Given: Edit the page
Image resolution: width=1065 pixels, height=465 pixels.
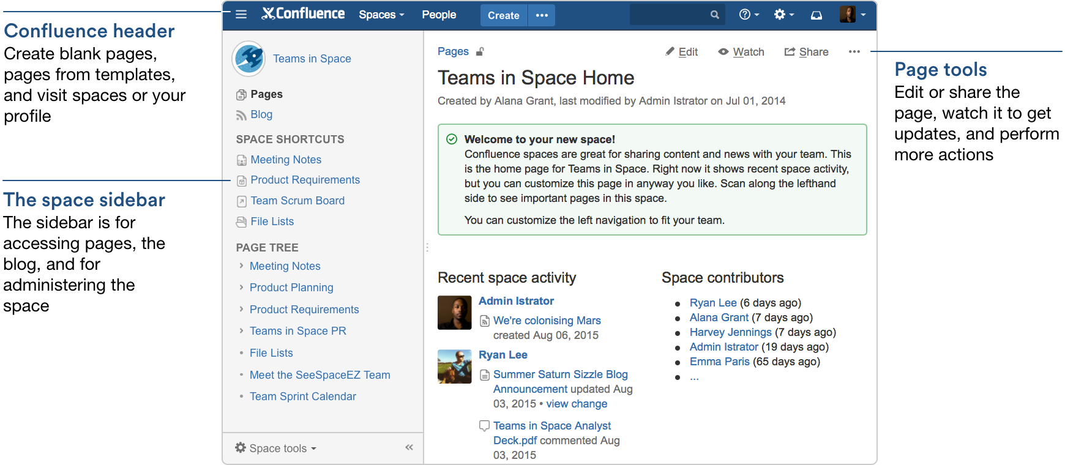Looking at the screenshot, I should click(x=682, y=52).
